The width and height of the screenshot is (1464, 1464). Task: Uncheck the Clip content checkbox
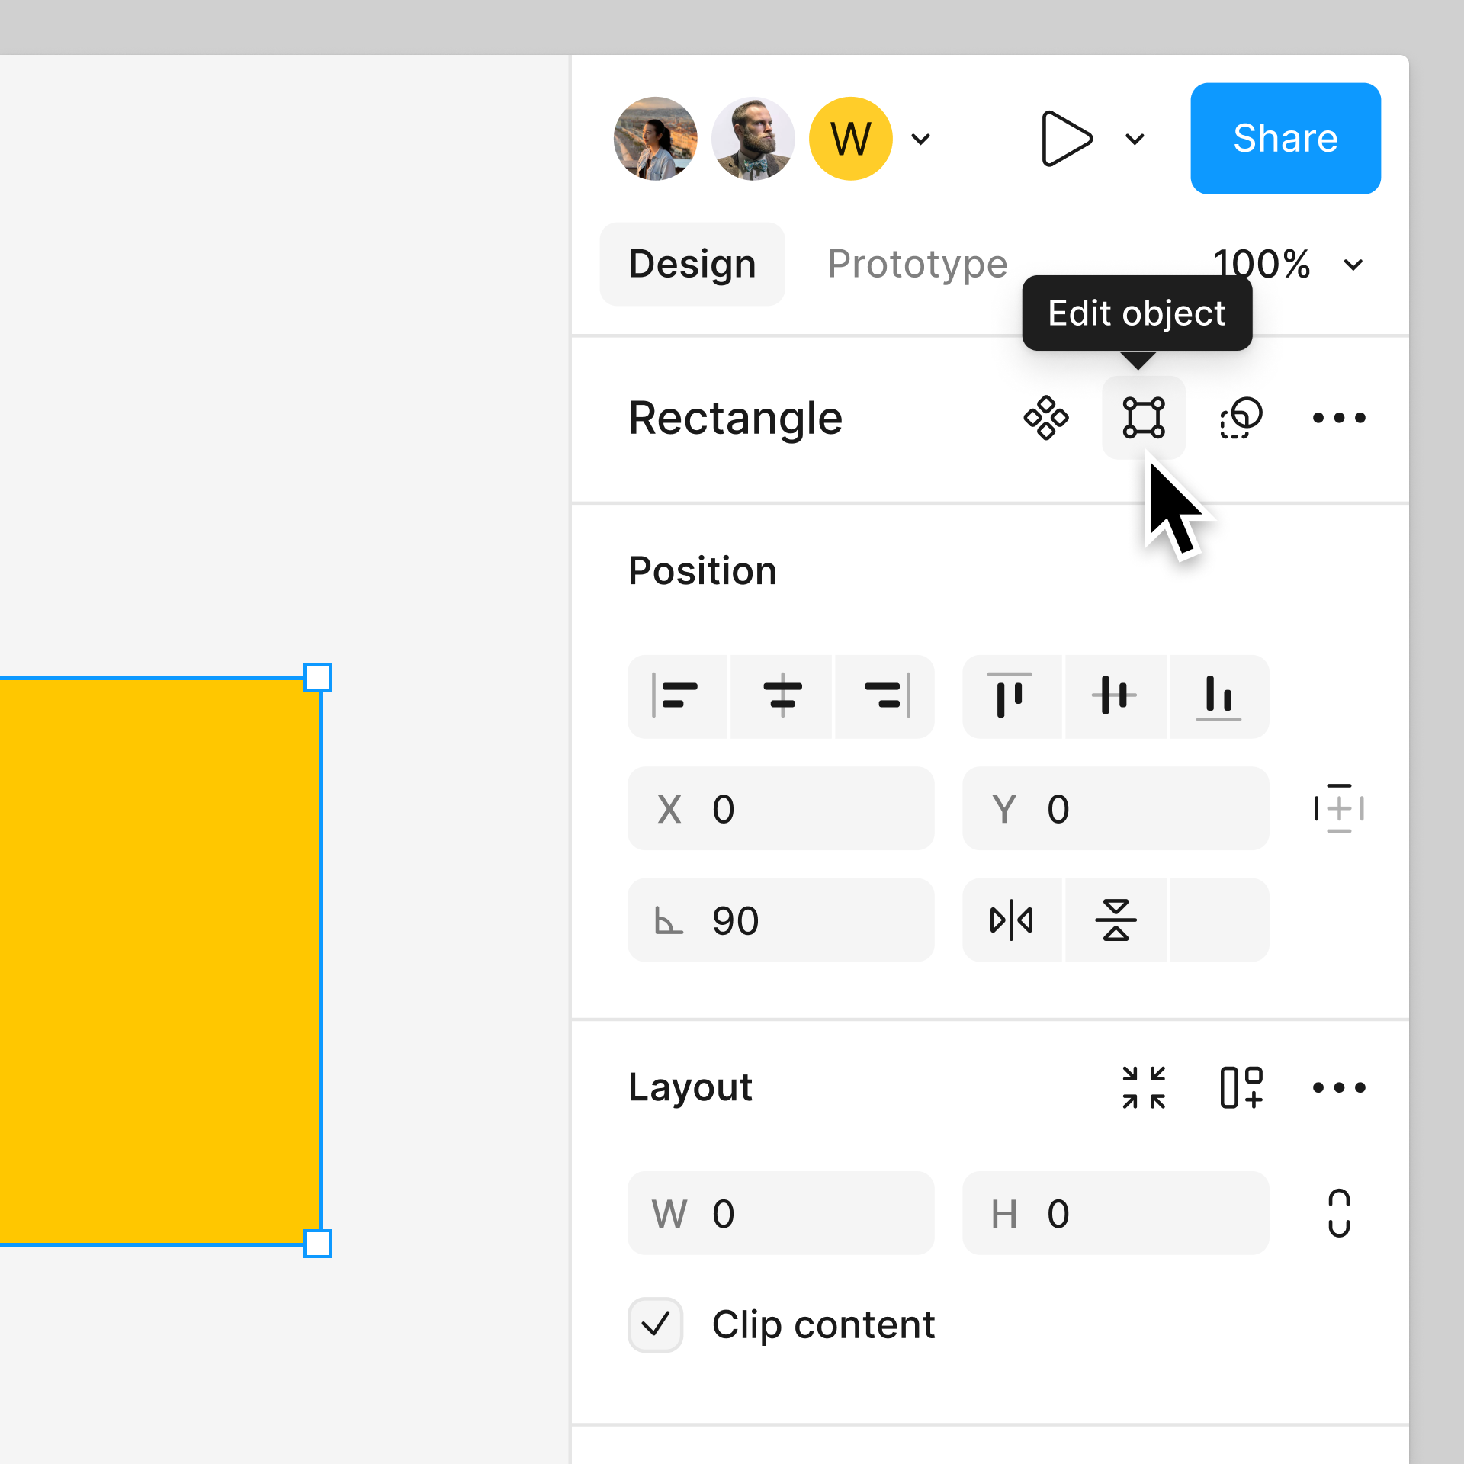pyautogui.click(x=655, y=1324)
